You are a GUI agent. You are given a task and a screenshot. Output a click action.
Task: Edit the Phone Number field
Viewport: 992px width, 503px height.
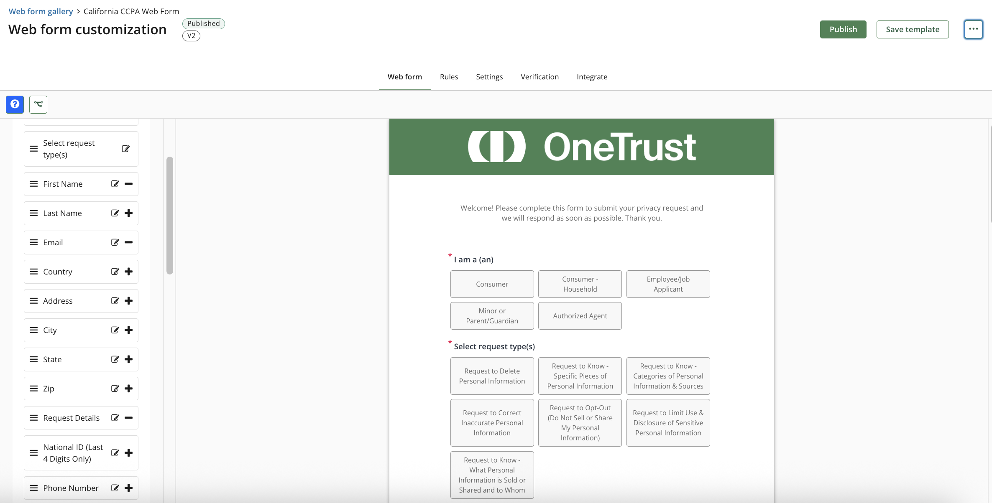point(115,488)
